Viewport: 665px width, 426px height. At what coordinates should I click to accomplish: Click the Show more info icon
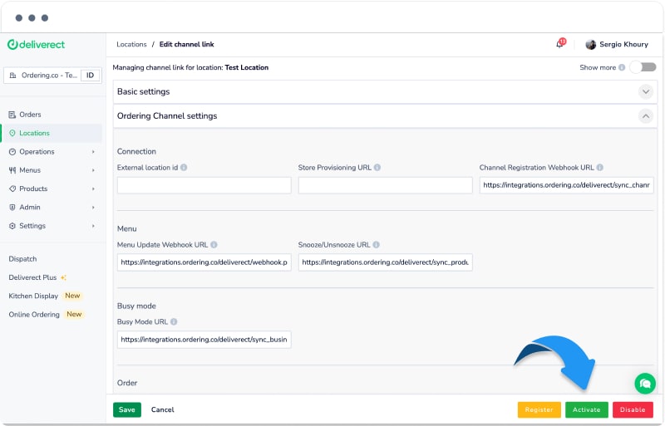click(622, 67)
